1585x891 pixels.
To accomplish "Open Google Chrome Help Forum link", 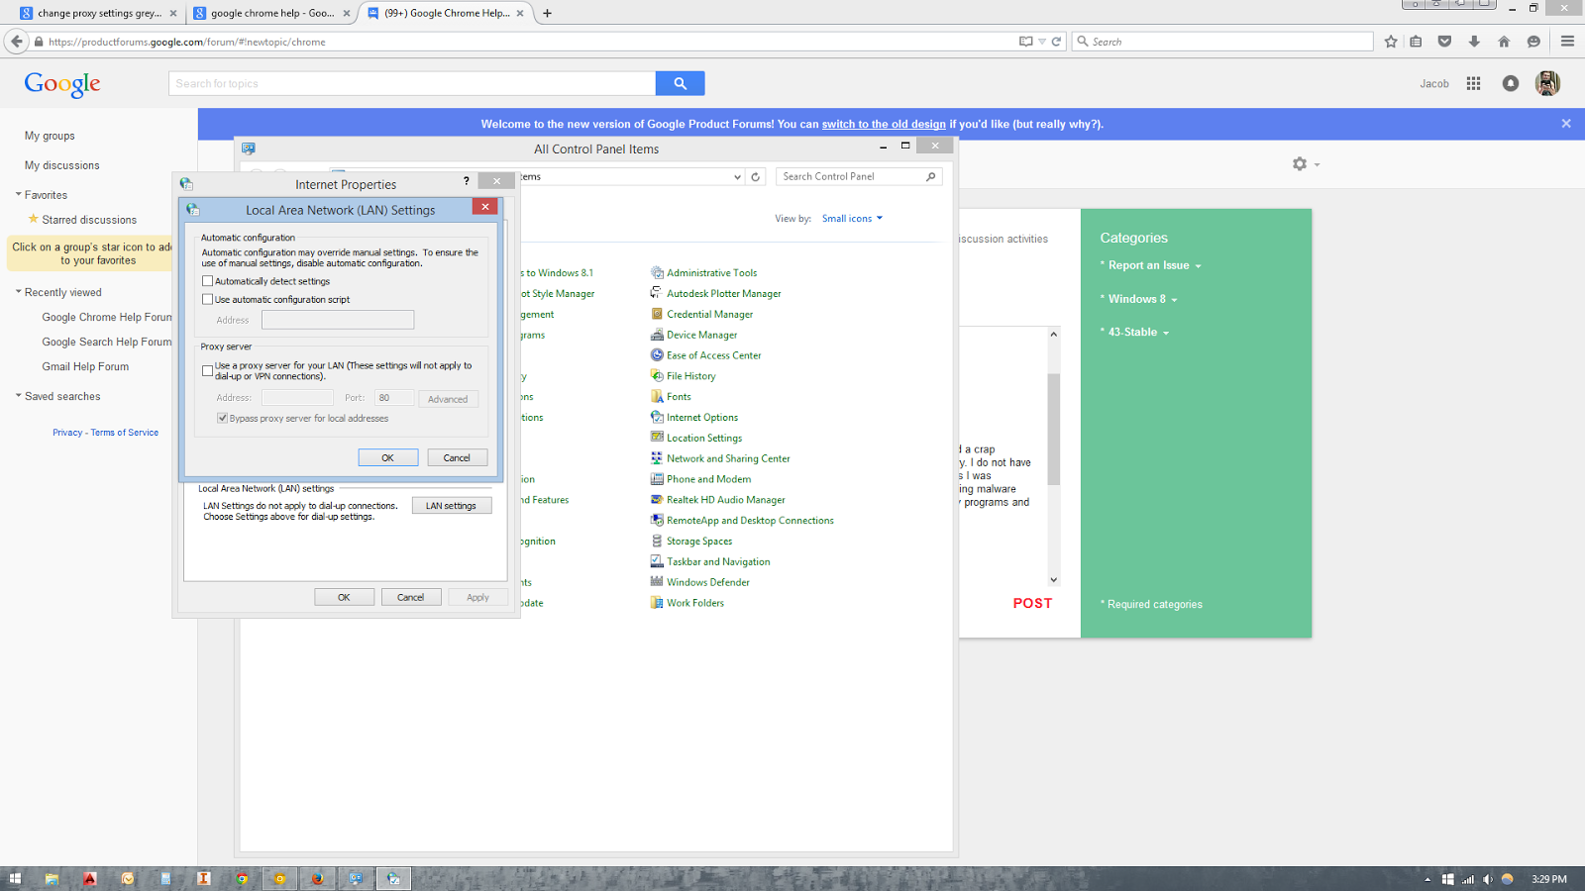I will pyautogui.click(x=107, y=317).
